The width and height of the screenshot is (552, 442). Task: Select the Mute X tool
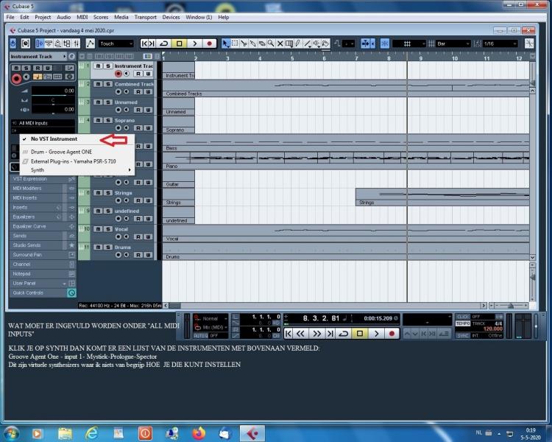[280, 43]
